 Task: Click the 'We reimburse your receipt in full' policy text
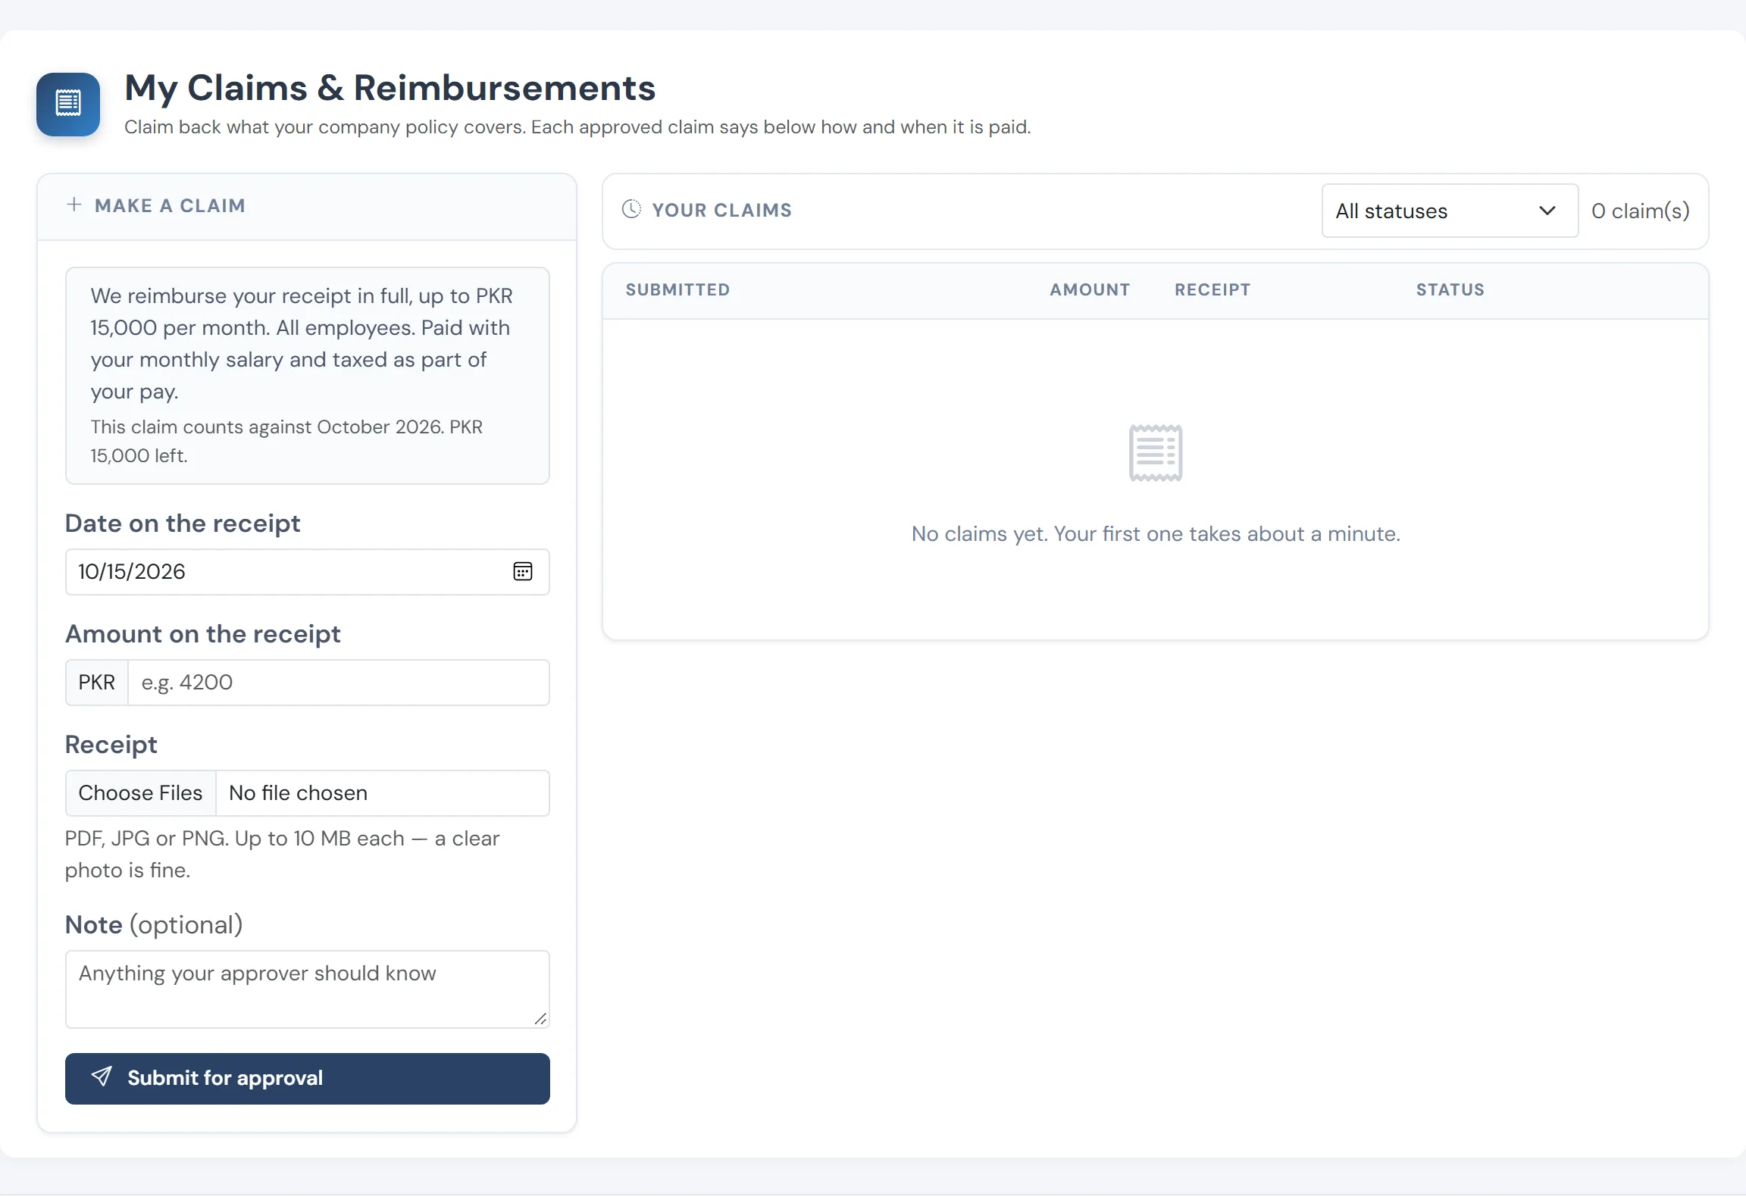click(302, 343)
